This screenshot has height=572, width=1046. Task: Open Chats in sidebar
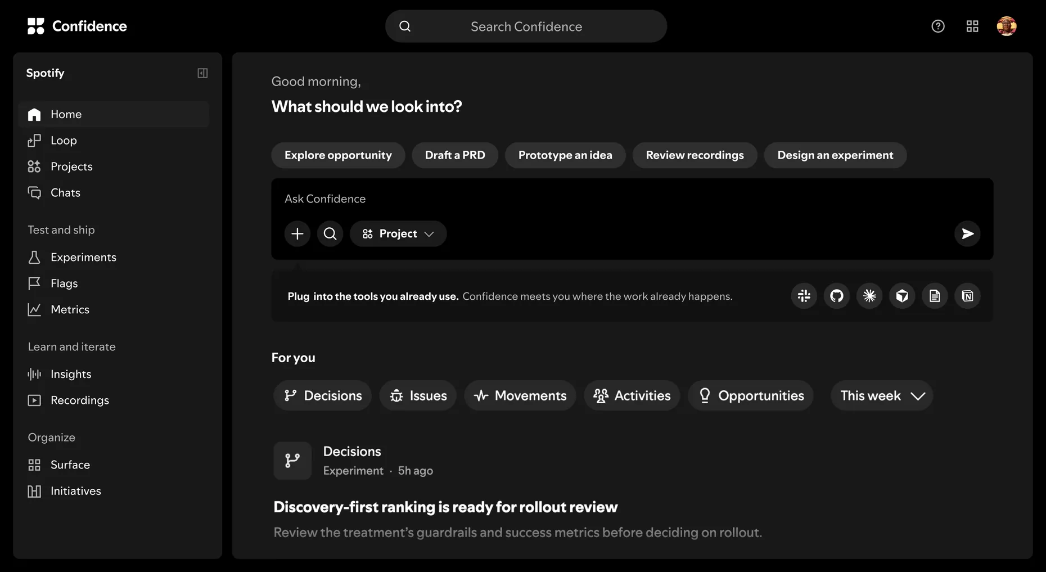[114, 193]
